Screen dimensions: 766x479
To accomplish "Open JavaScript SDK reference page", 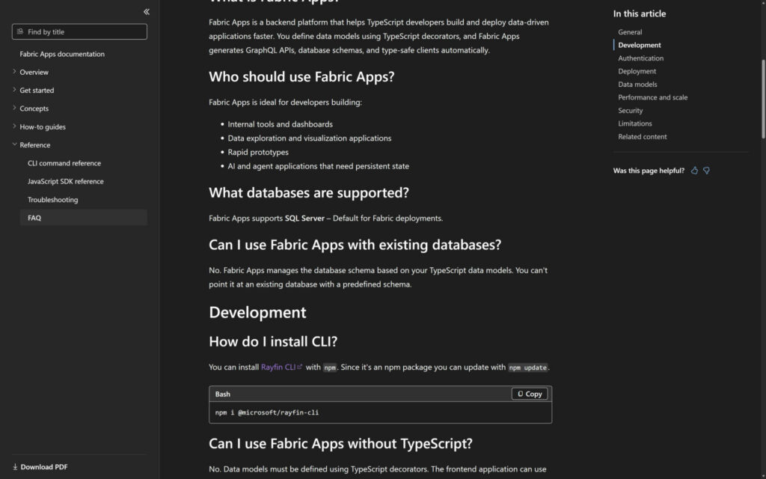I will point(66,181).
